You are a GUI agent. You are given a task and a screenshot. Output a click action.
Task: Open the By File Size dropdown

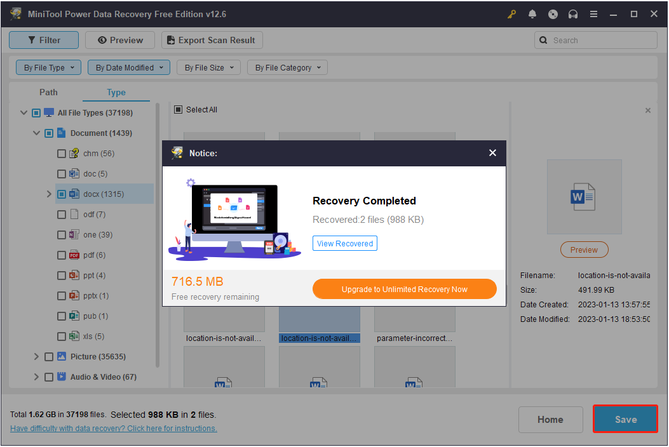pos(208,67)
